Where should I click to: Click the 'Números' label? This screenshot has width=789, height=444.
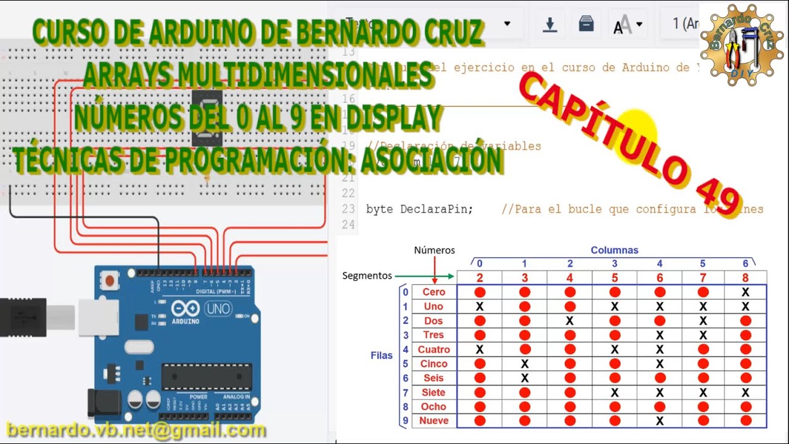click(435, 250)
